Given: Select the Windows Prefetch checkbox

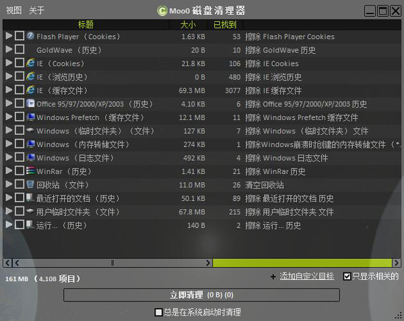Looking at the screenshot, I should point(20,117).
